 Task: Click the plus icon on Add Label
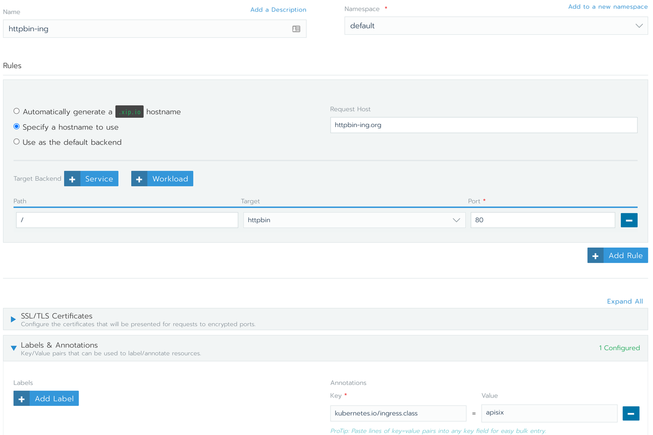pos(21,399)
